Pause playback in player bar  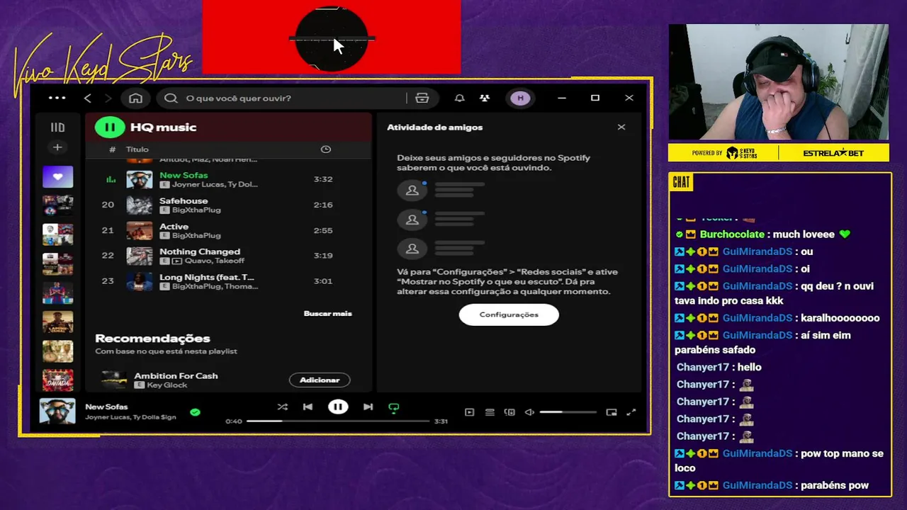click(x=338, y=407)
